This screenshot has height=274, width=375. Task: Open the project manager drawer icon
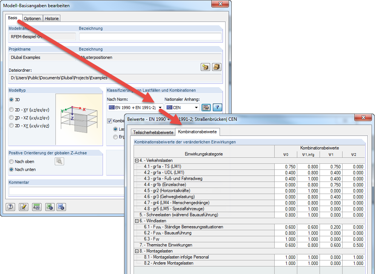217,67
